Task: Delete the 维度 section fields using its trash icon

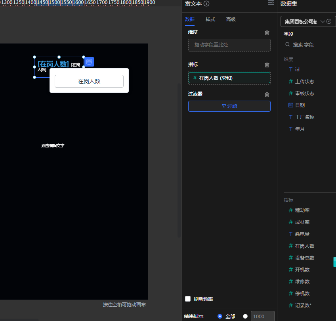Action: coord(267,33)
